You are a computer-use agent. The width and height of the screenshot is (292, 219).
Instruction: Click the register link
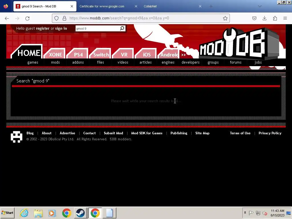pyautogui.click(x=43, y=29)
